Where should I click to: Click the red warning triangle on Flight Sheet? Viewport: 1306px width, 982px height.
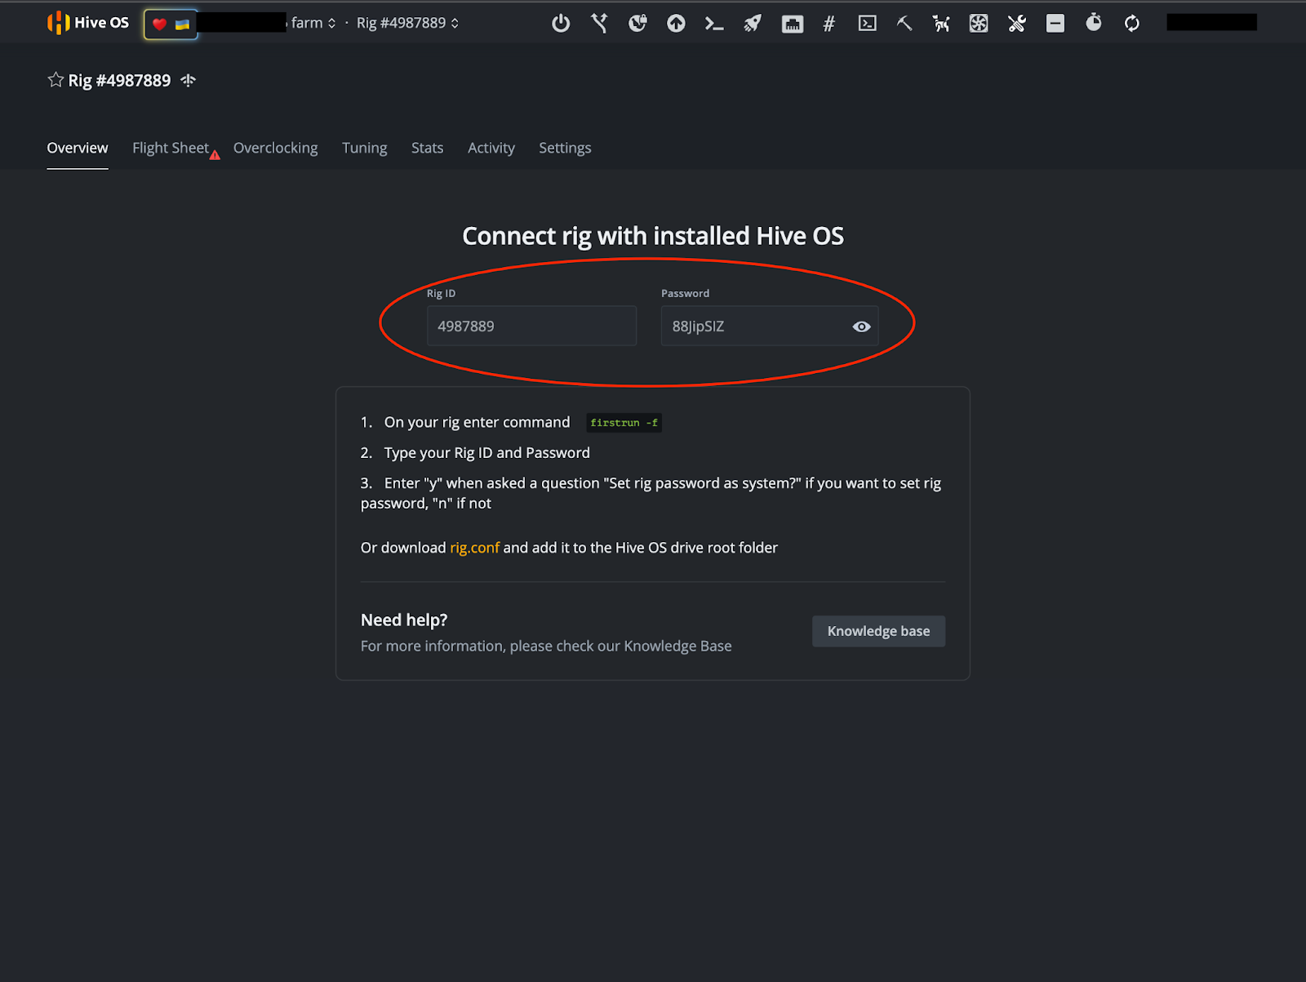(215, 155)
